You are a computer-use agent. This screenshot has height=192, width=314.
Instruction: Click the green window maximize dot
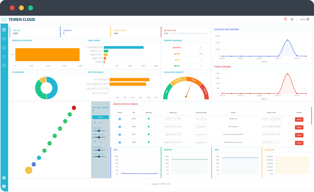tap(30, 8)
